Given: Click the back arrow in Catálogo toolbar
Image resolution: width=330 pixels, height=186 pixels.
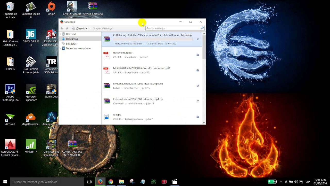Looking at the screenshot, I should pyautogui.click(x=62, y=28).
